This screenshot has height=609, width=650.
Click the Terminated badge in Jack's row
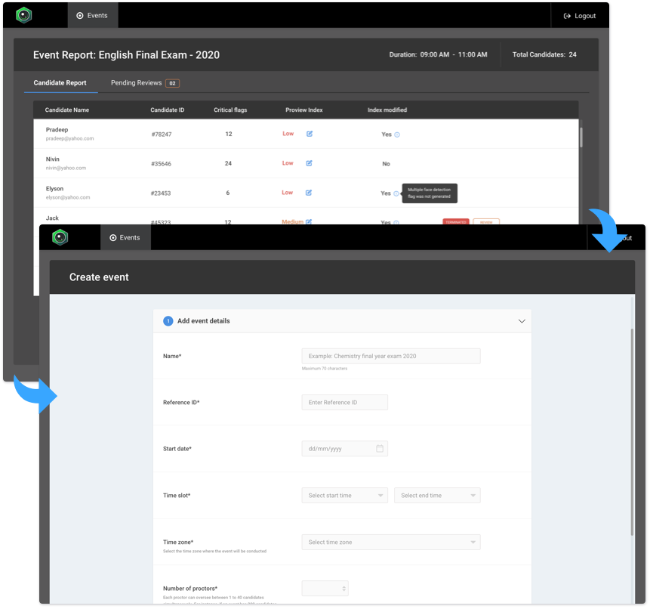point(456,221)
